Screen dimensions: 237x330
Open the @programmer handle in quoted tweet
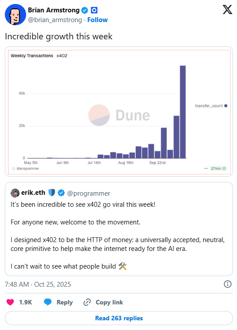(88, 193)
